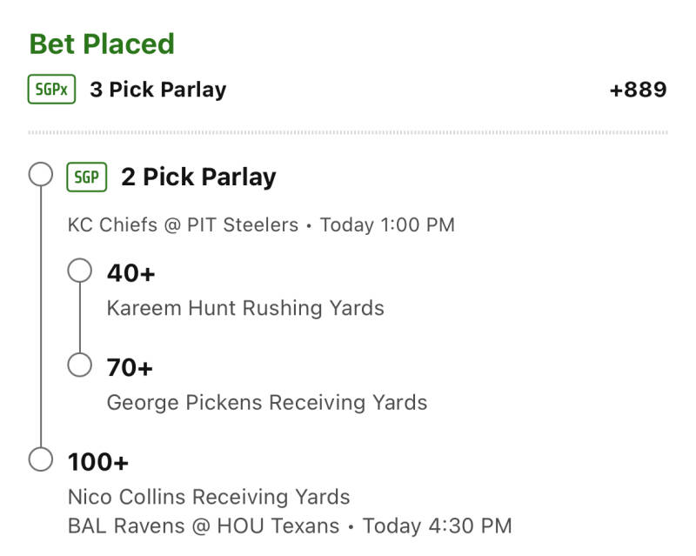Click the status circle for 100+
Screen dimensions: 696x556
41,459
